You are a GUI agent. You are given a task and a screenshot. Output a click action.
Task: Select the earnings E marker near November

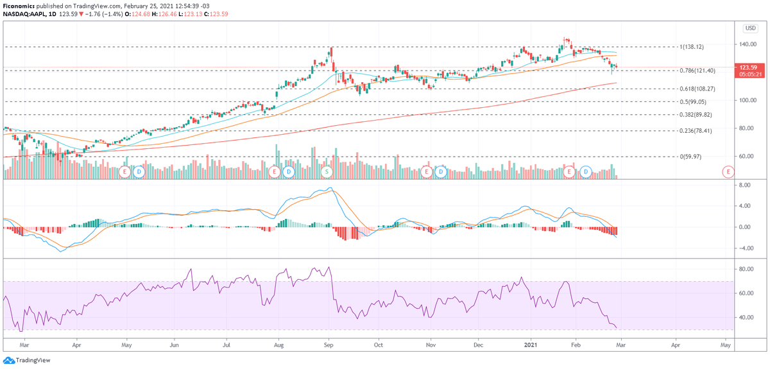[427, 171]
